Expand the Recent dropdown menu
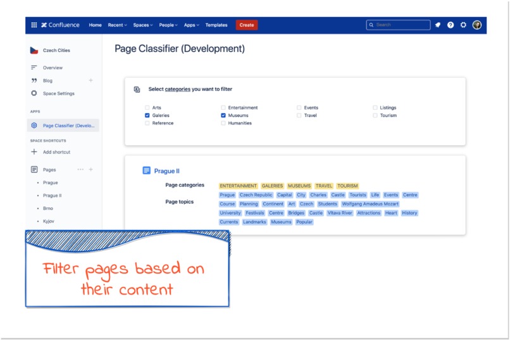 (x=118, y=25)
